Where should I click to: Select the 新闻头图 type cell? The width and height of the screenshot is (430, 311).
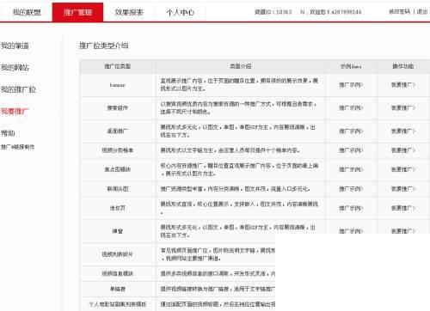click(x=118, y=189)
